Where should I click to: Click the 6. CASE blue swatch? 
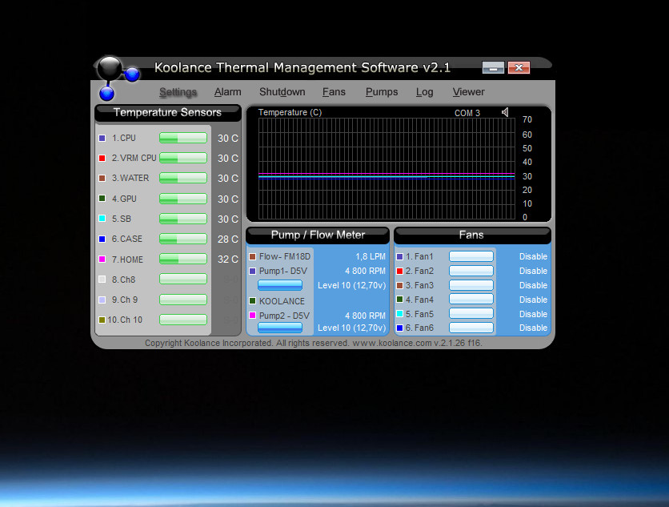pos(102,239)
